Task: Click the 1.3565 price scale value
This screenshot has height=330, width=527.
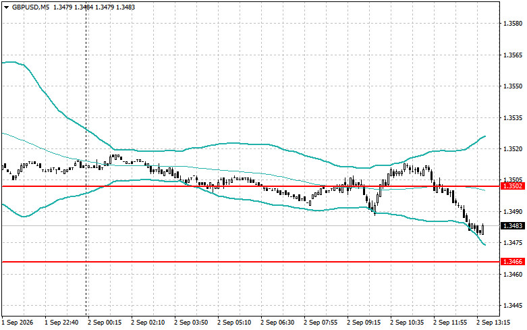Action: tap(513, 55)
